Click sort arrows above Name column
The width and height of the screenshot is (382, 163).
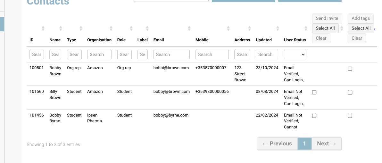(x=61, y=29)
